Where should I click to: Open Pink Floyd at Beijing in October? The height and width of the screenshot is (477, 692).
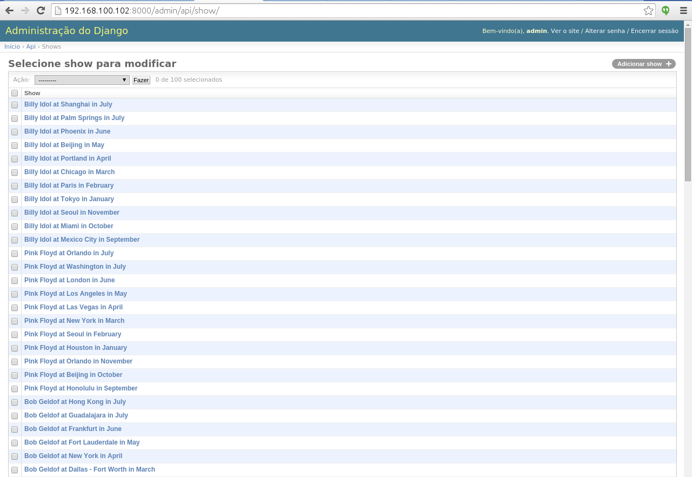click(x=74, y=375)
